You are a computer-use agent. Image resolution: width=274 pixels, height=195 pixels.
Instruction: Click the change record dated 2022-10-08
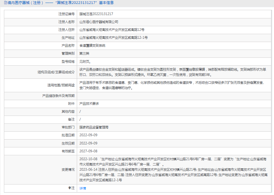tap(173, 162)
